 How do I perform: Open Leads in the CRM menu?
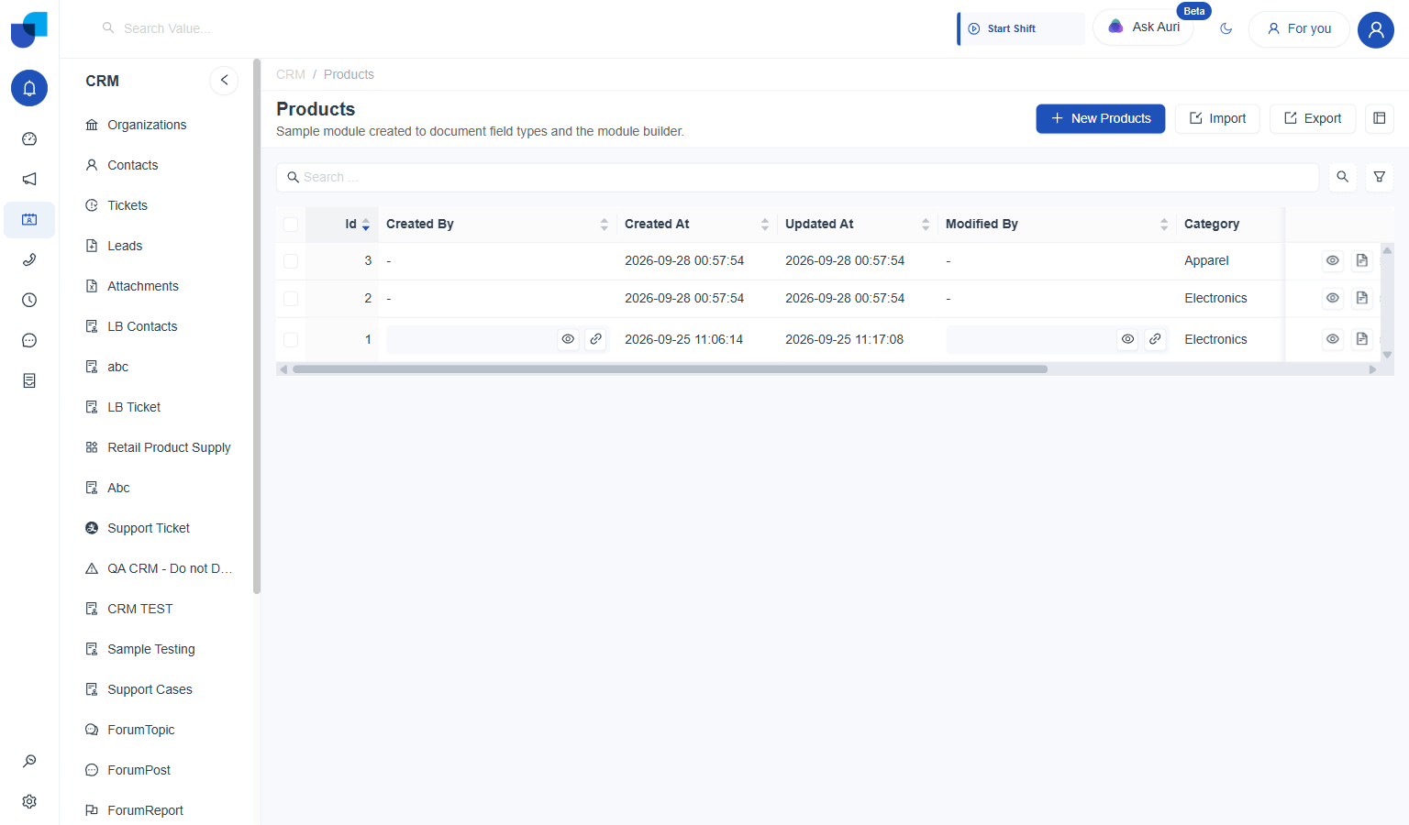pyautogui.click(x=125, y=246)
